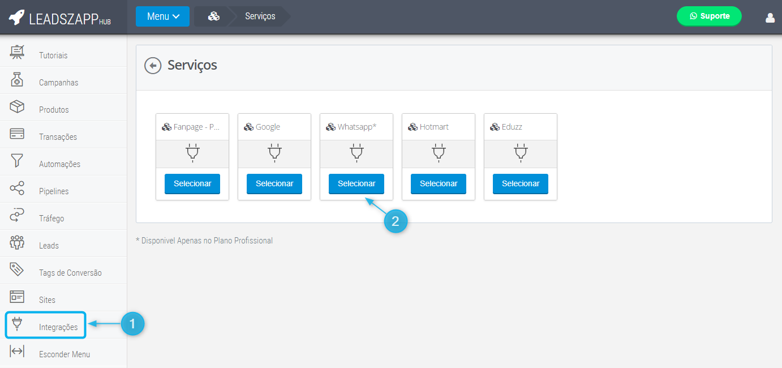
Task: Click the Automações funnel icon
Action: point(17,161)
